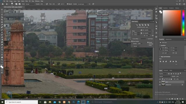Select the Zoom tool in the toolbox
The height and width of the screenshot is (104, 186).
[x=2, y=60]
